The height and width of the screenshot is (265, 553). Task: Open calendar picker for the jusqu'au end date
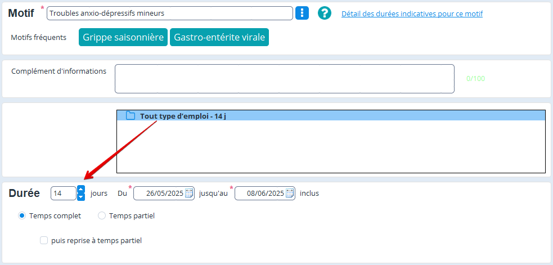pos(290,194)
